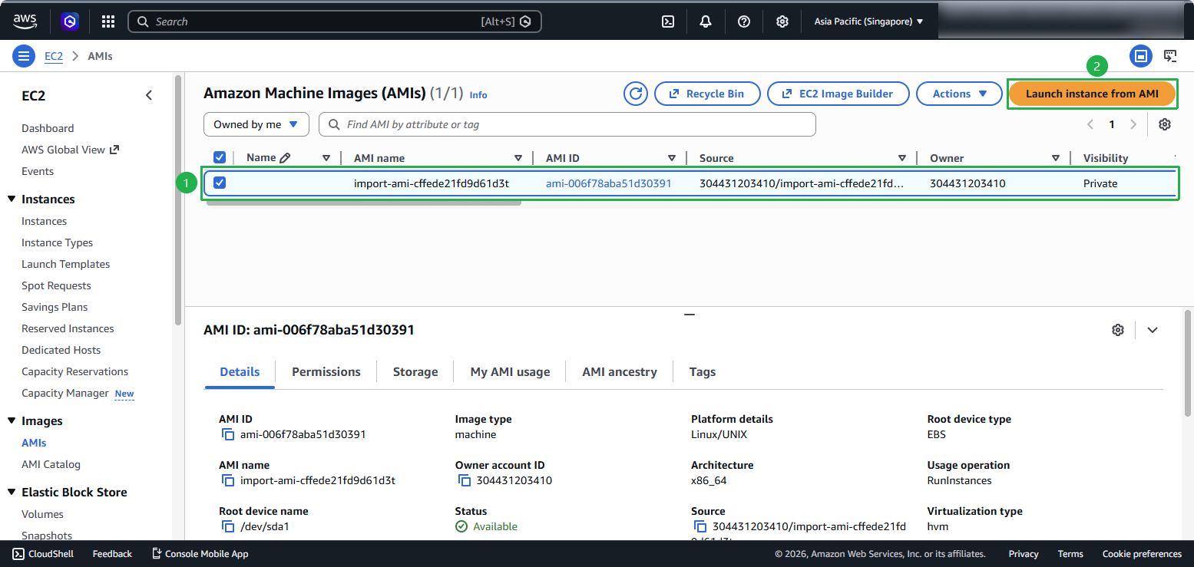The height and width of the screenshot is (567, 1194).
Task: Open CloudShell in the footer
Action: (43, 554)
